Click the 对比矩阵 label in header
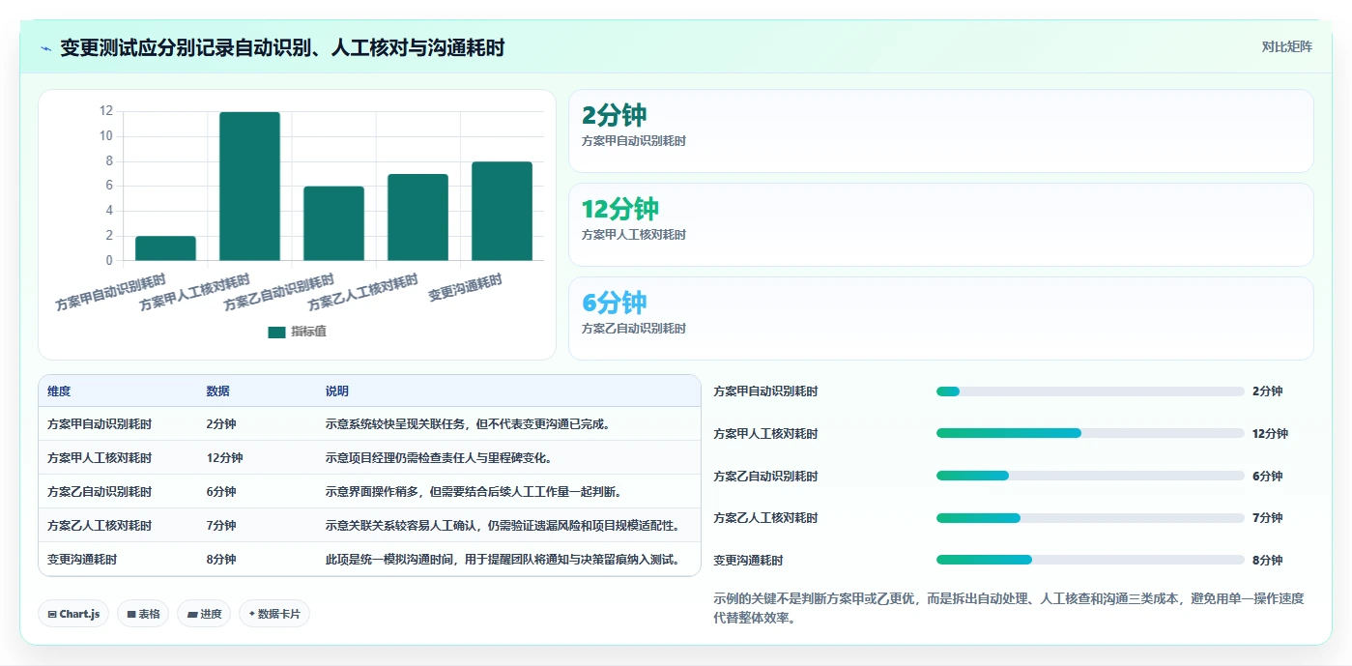The image size is (1352, 666). [1286, 46]
